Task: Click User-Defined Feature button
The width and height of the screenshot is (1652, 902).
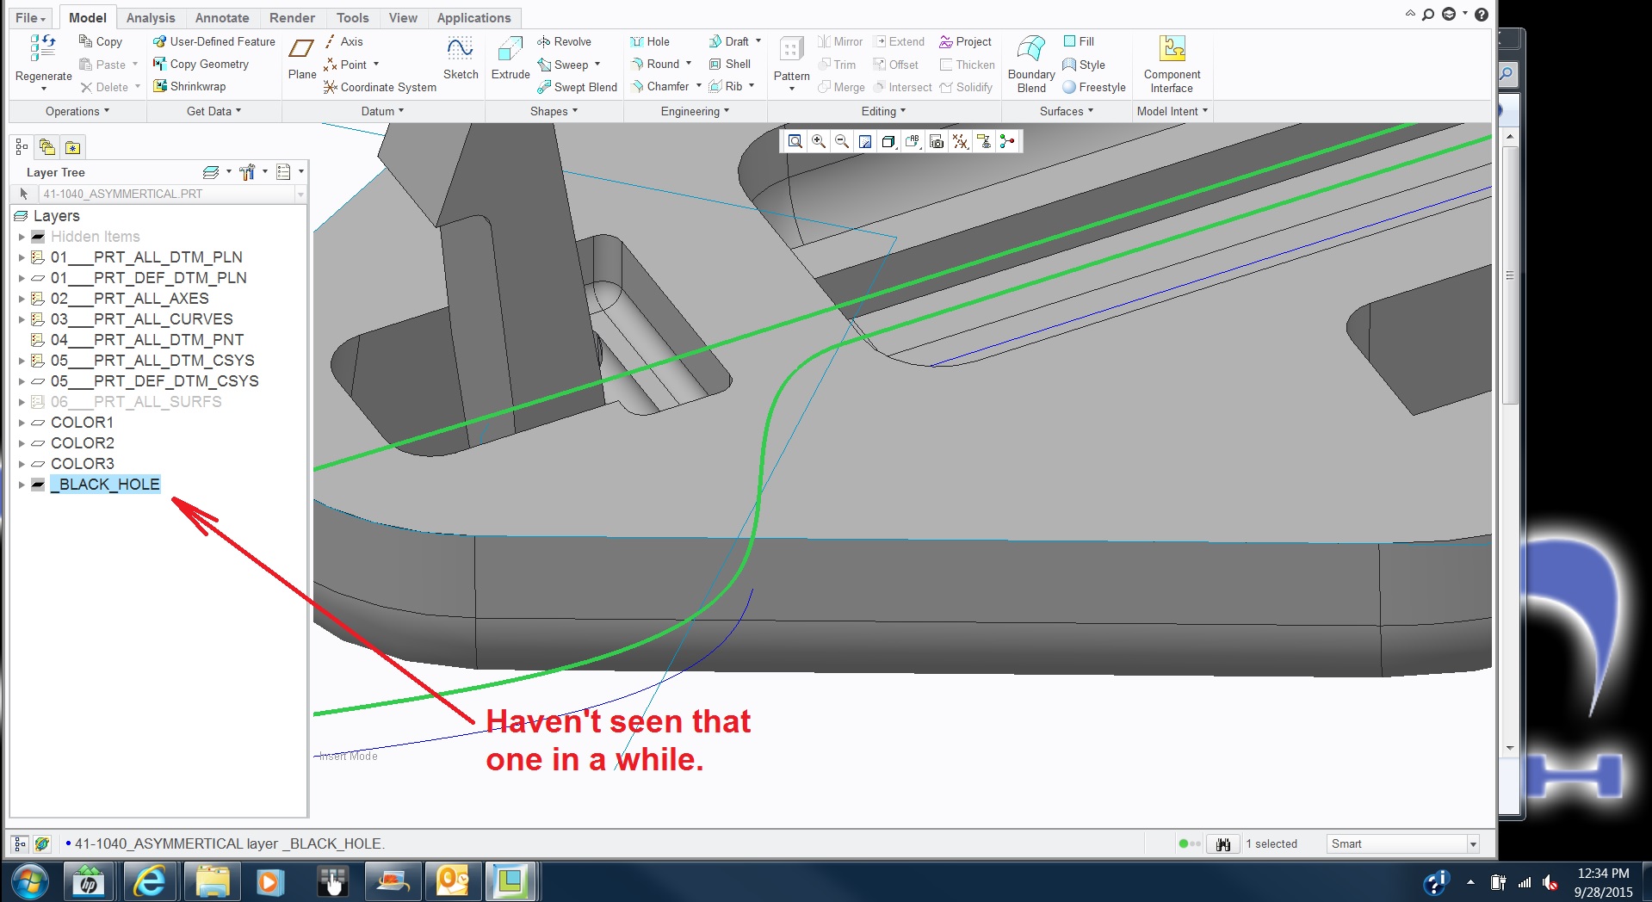Action: (x=213, y=41)
